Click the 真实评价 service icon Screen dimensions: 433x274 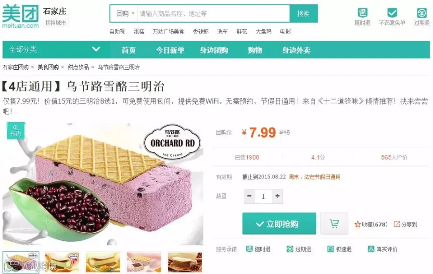coord(371,249)
